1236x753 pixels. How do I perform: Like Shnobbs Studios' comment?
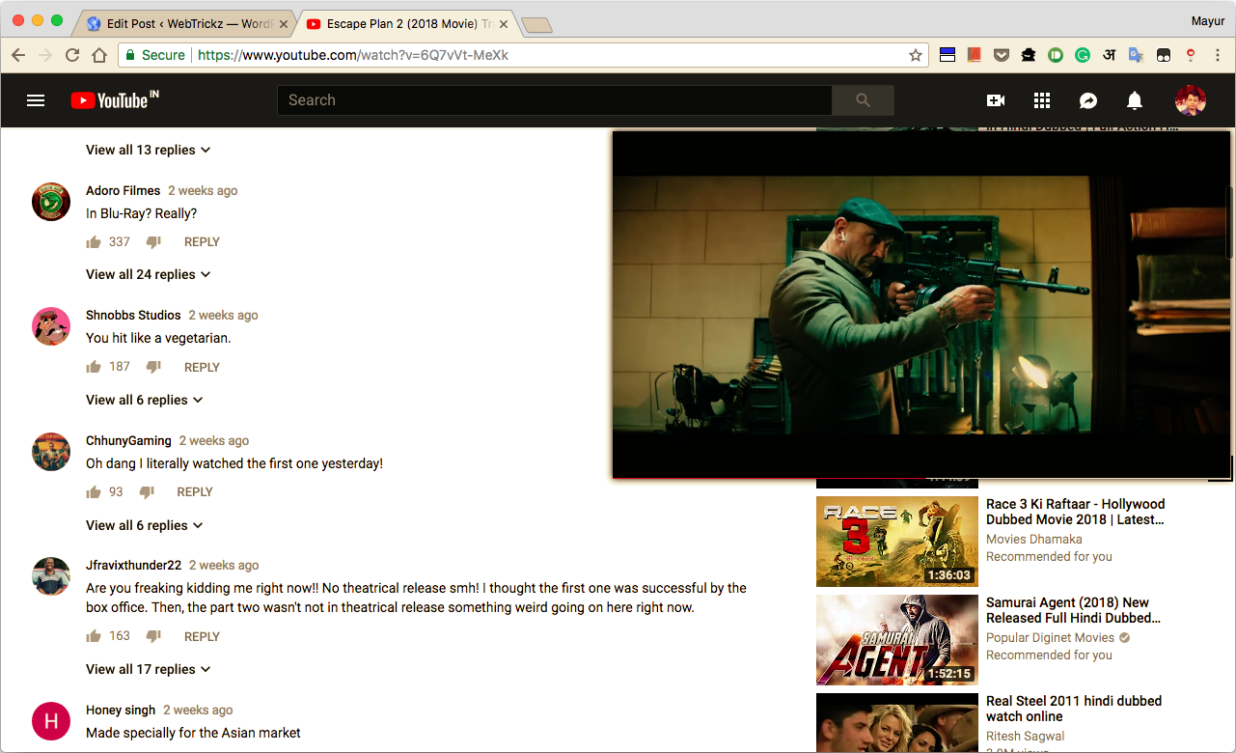pos(94,367)
